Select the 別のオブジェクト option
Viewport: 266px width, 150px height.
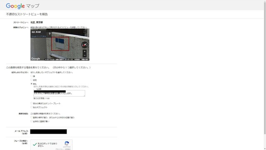32,107
